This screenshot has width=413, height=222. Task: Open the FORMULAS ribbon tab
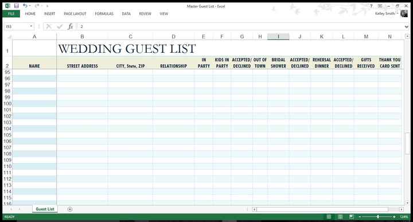pyautogui.click(x=104, y=14)
